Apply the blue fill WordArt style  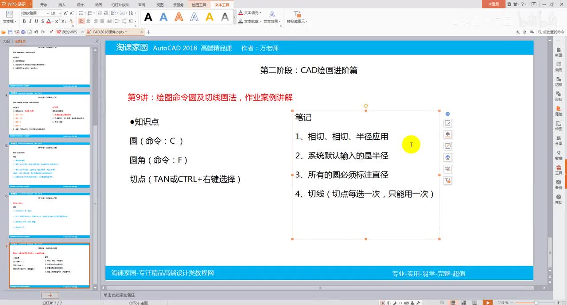pos(163,17)
